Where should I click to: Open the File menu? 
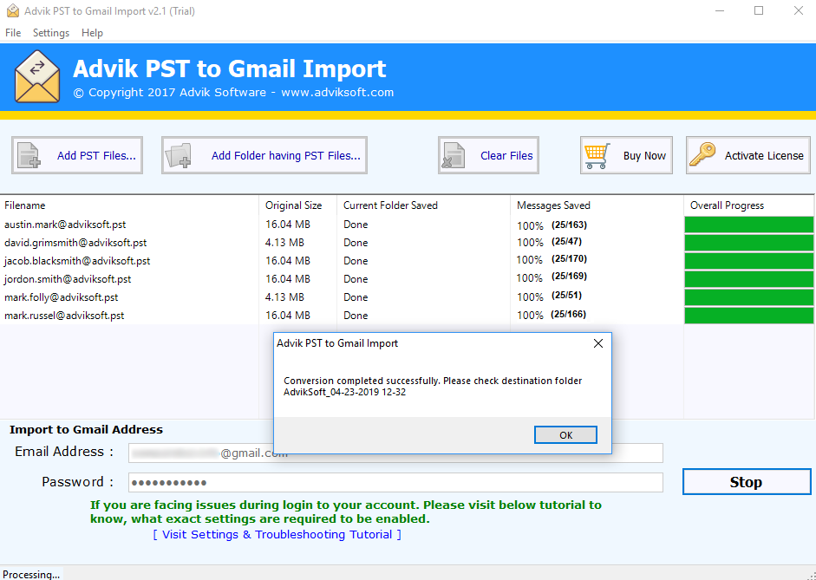point(13,33)
